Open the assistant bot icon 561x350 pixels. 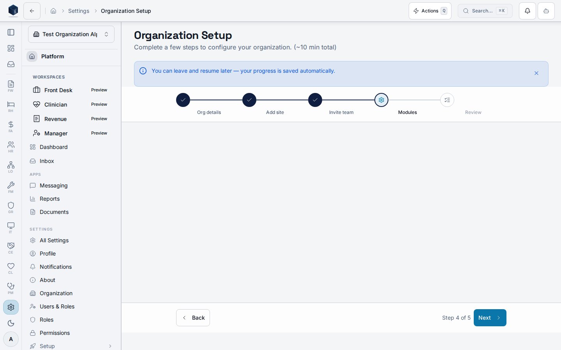tap(546, 11)
